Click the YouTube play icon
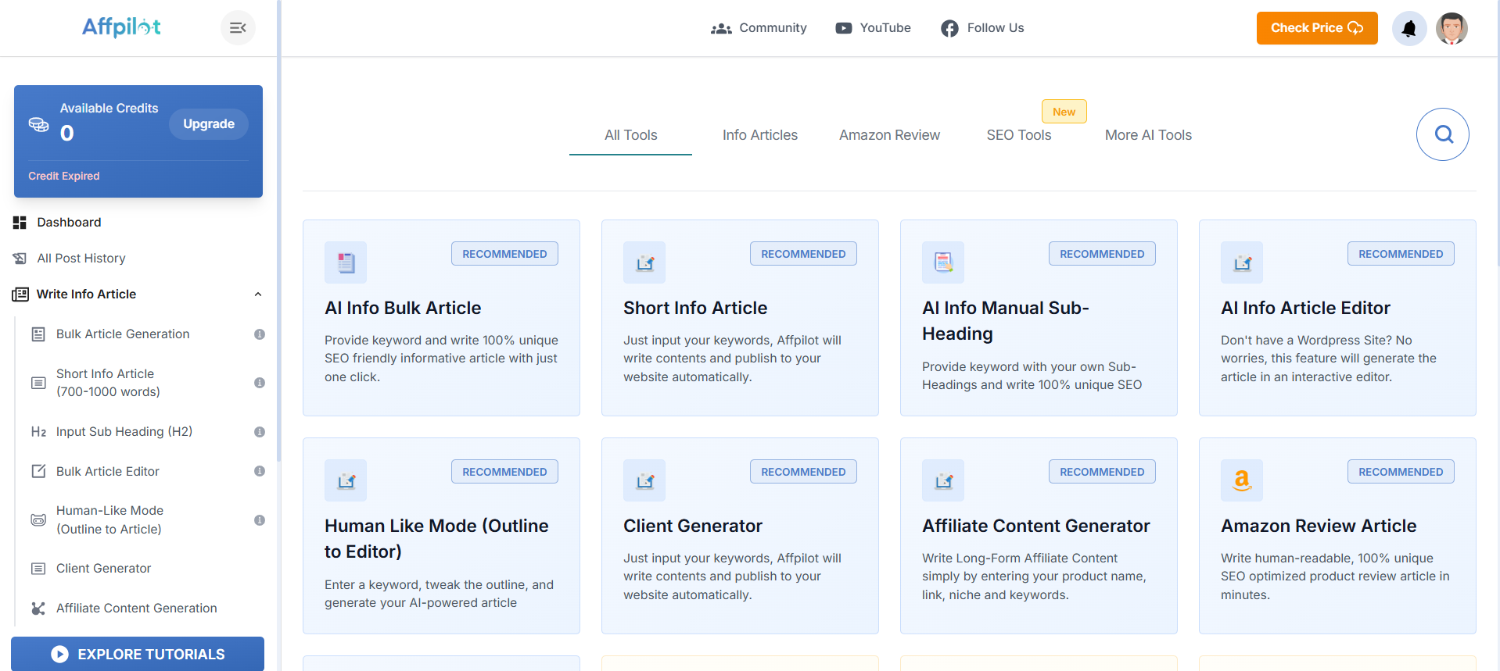This screenshot has width=1500, height=671. coord(844,28)
